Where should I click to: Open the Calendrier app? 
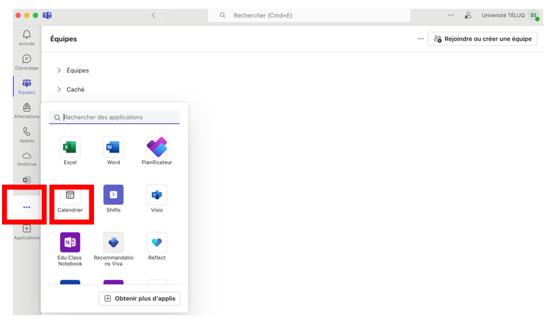(x=70, y=195)
